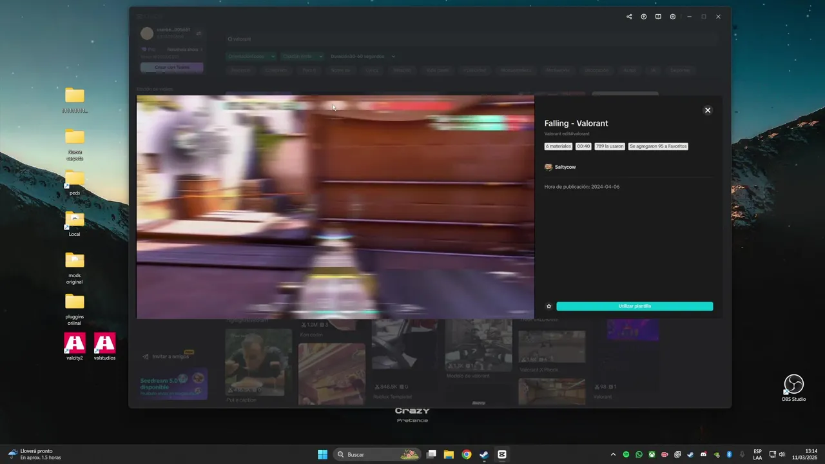The height and width of the screenshot is (464, 825).
Task: Click the Xbox tray icon
Action: pos(652,454)
